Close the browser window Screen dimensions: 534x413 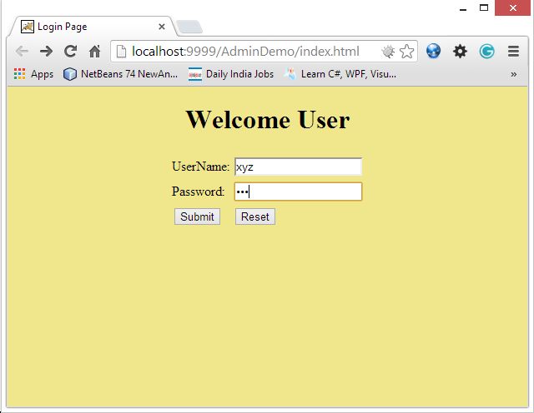pos(513,7)
